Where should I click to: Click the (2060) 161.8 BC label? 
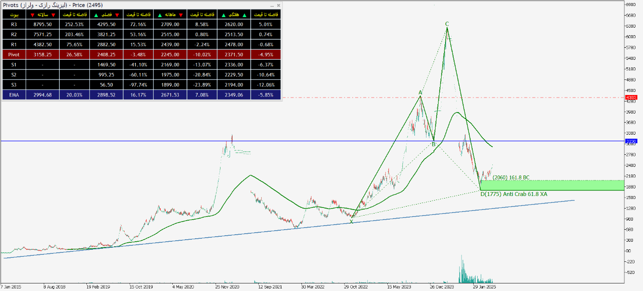coord(511,177)
